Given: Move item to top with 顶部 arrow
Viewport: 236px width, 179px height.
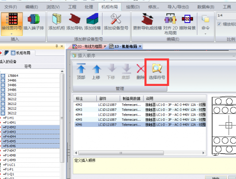Looking at the screenshot, I should point(81,68).
